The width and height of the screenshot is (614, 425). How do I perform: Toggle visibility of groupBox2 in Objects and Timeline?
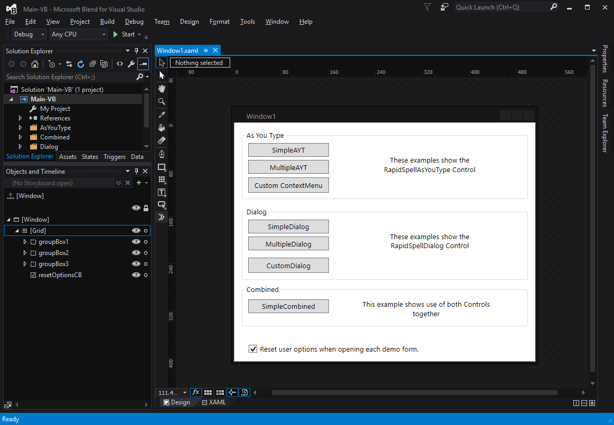coord(136,252)
